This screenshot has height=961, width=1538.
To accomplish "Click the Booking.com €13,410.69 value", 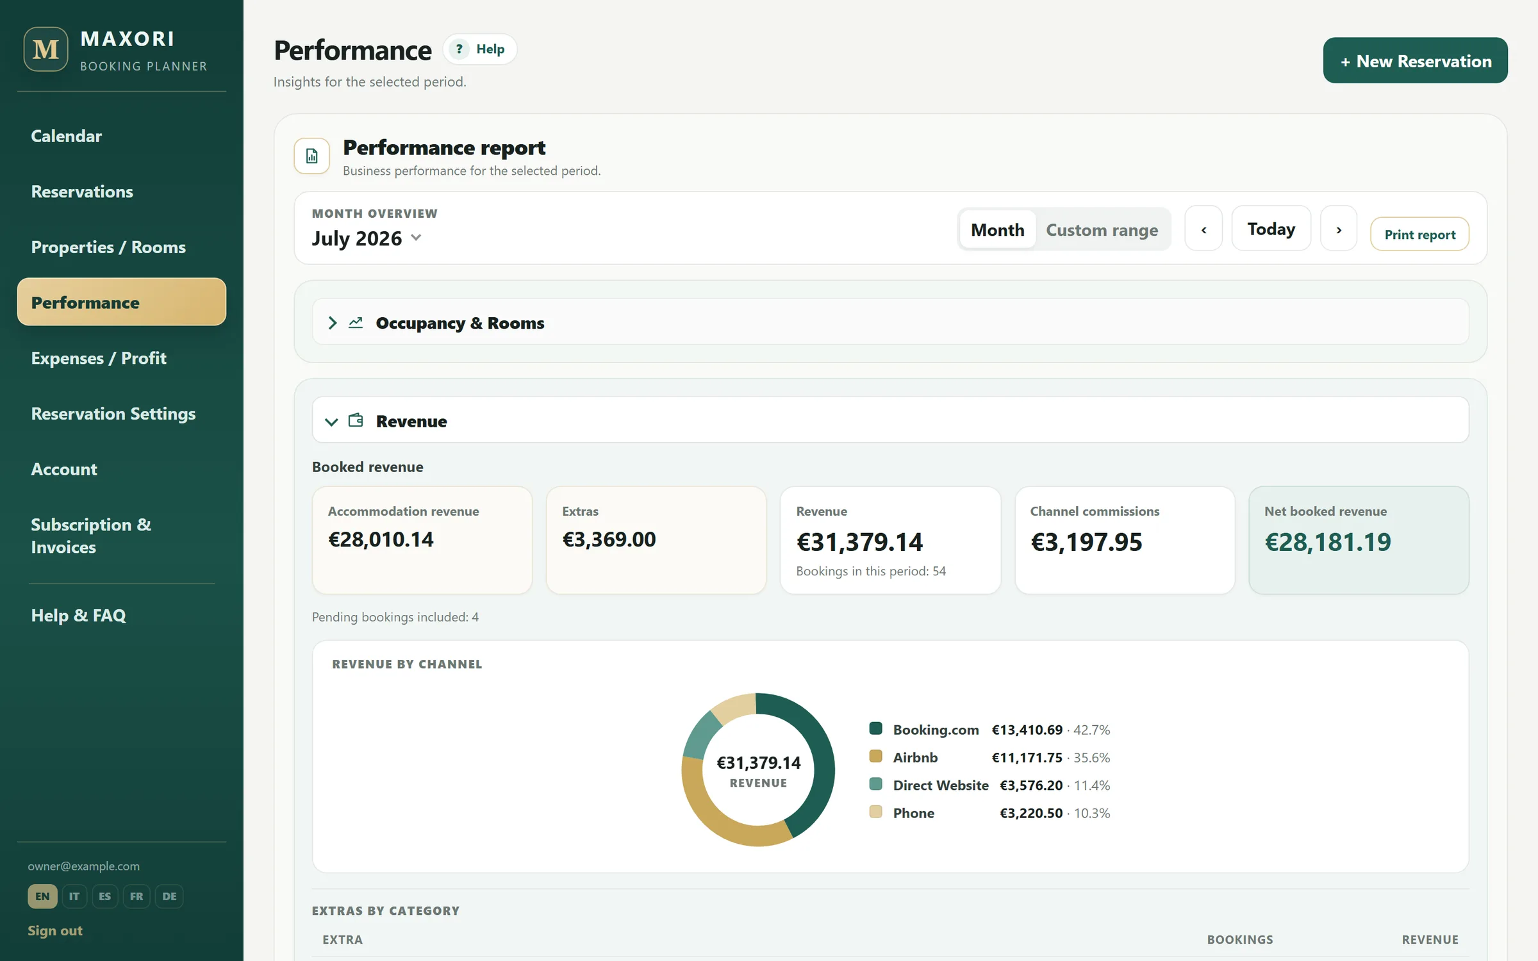I will tap(1027, 730).
